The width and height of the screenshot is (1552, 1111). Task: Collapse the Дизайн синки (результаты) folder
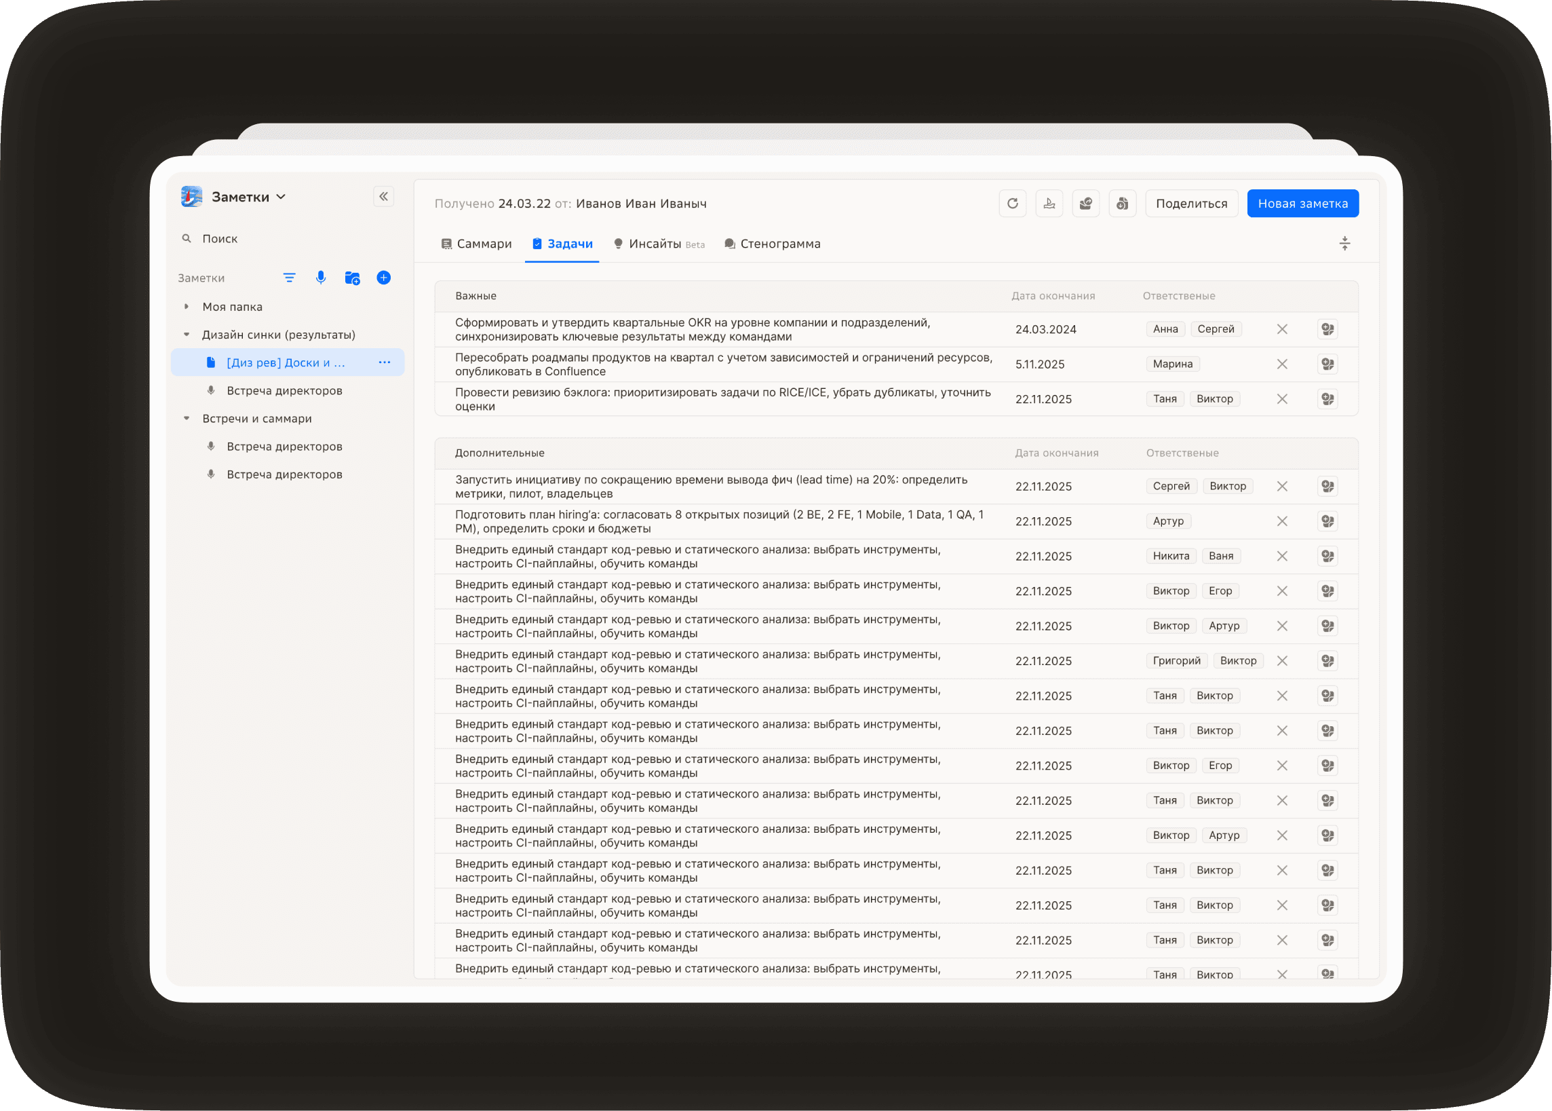[x=186, y=335]
